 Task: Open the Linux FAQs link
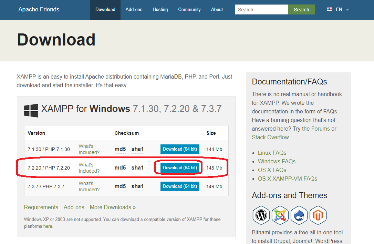point(272,153)
